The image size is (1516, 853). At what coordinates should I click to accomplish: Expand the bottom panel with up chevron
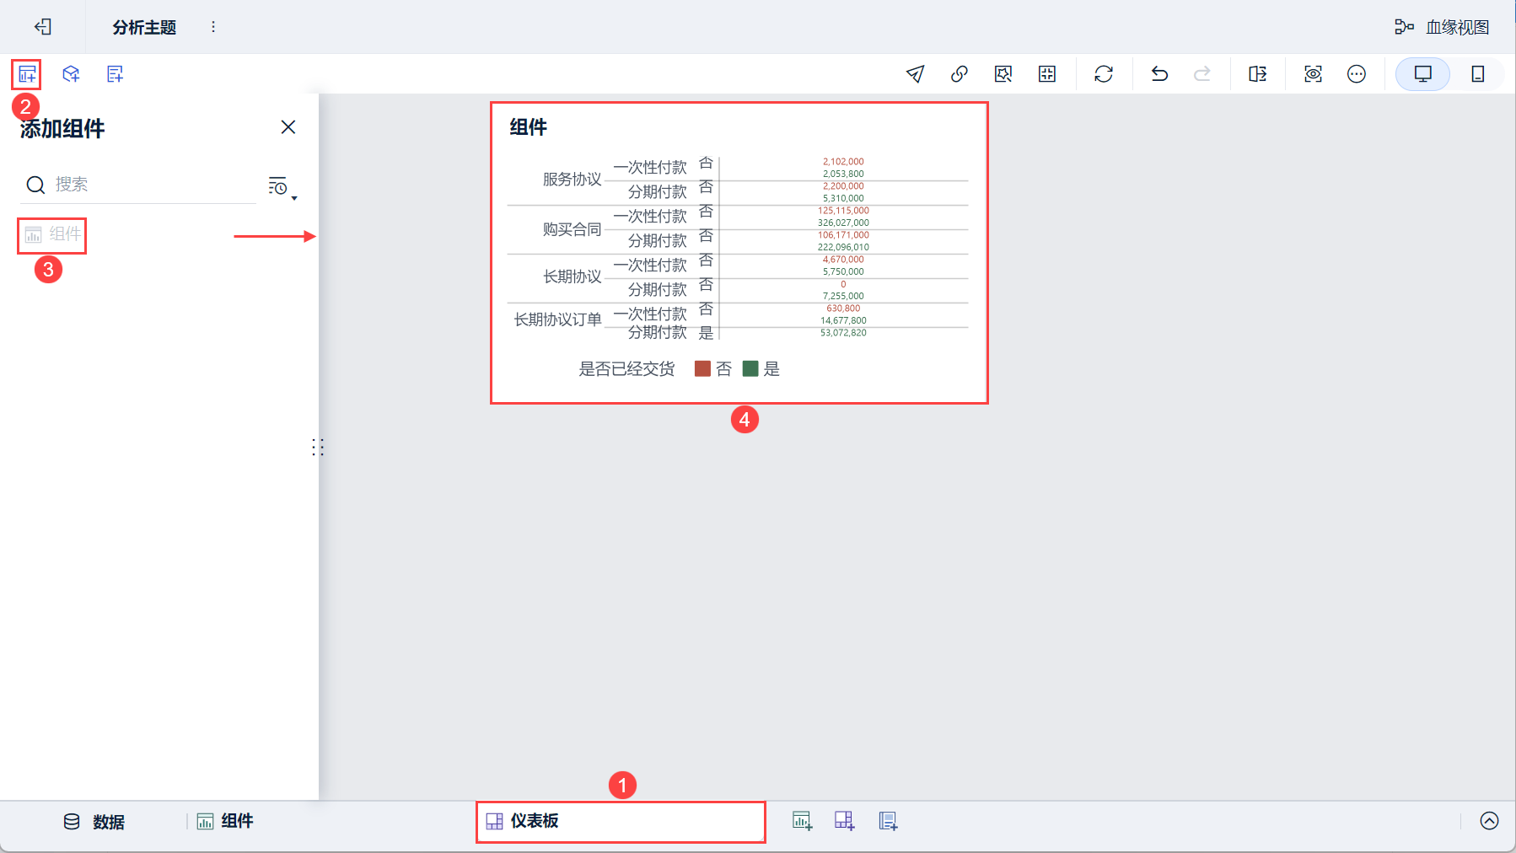pos(1490,821)
